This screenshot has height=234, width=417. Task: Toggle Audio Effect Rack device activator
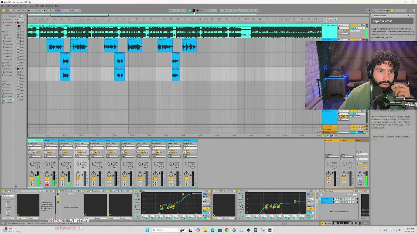317,191
